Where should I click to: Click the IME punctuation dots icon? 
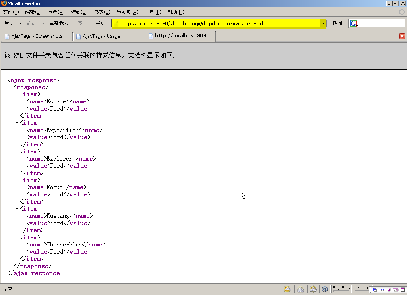[382, 290]
